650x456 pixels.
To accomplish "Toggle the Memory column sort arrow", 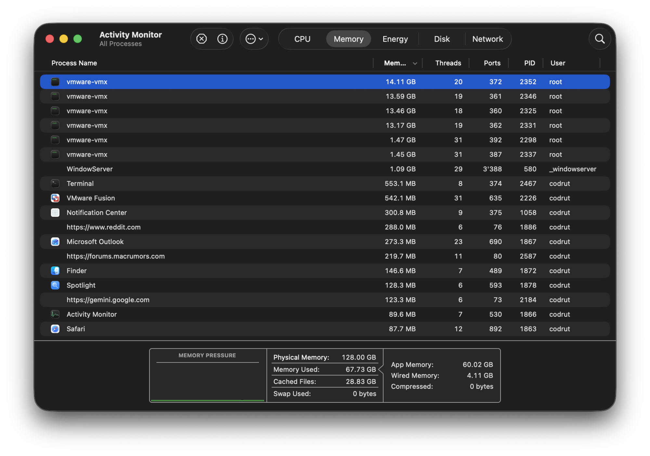I will click(x=415, y=63).
